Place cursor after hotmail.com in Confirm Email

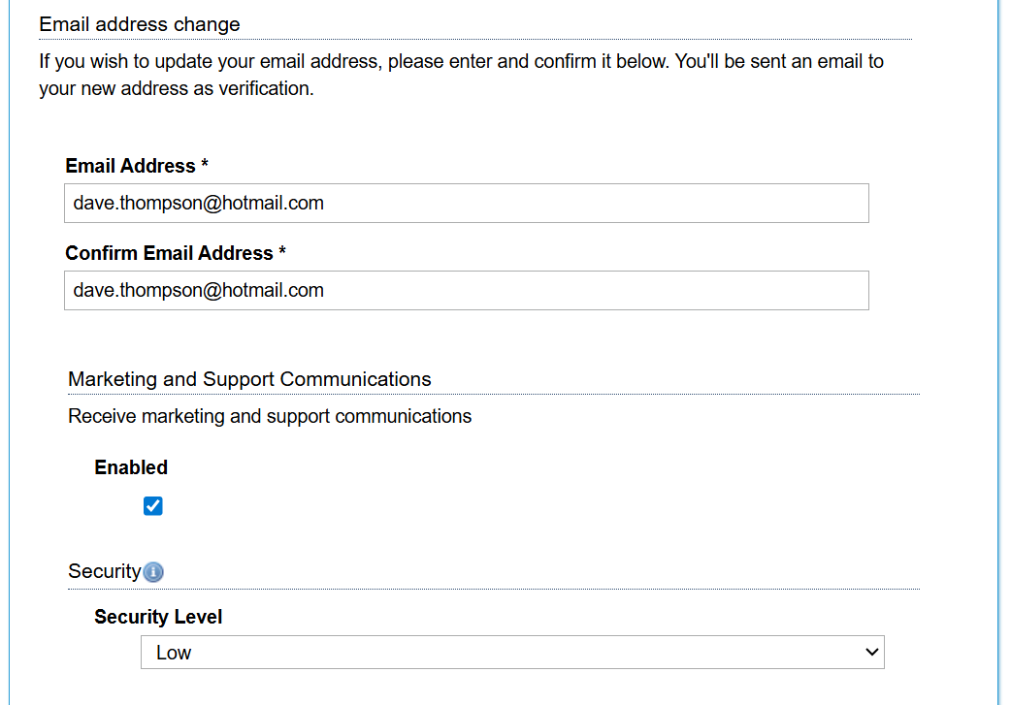coord(326,291)
